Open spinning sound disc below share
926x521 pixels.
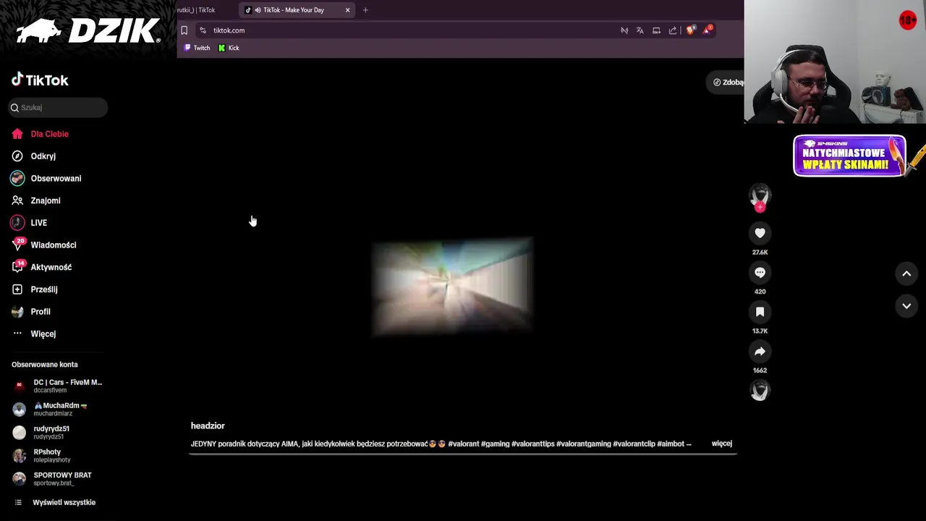coord(760,391)
